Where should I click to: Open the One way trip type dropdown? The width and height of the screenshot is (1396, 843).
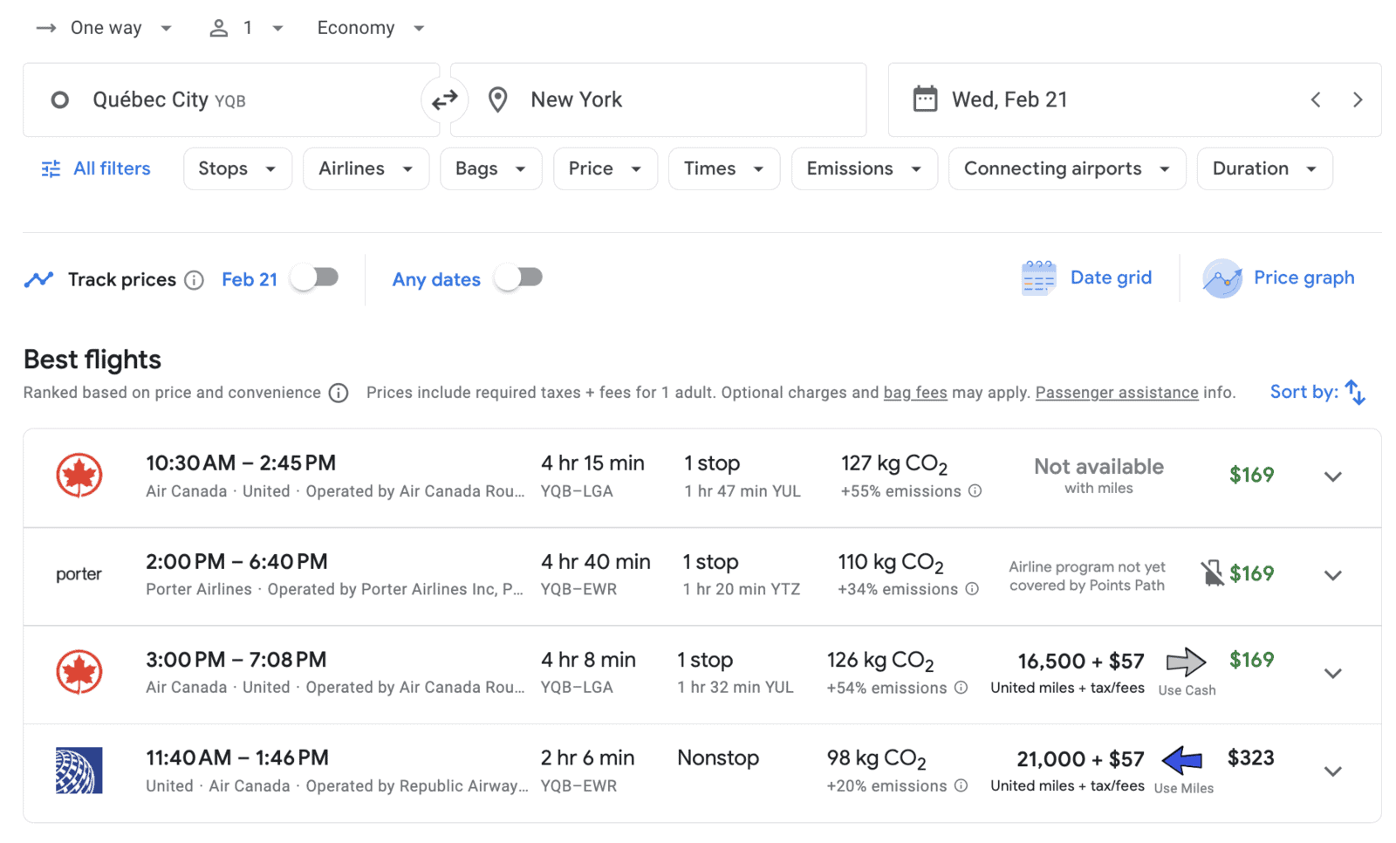(103, 28)
